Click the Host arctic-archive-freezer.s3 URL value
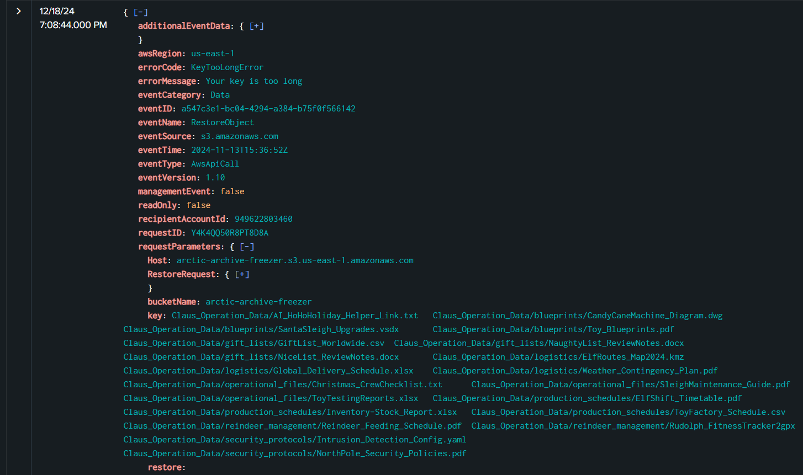Viewport: 803px width, 475px height. (x=295, y=260)
